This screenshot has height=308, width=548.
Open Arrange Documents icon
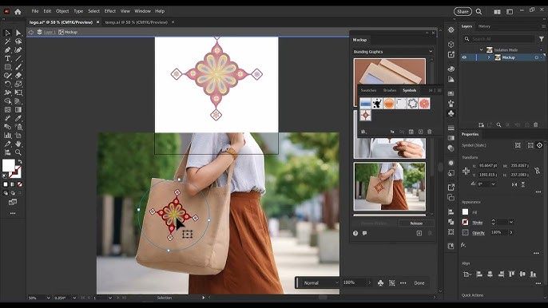point(497,11)
